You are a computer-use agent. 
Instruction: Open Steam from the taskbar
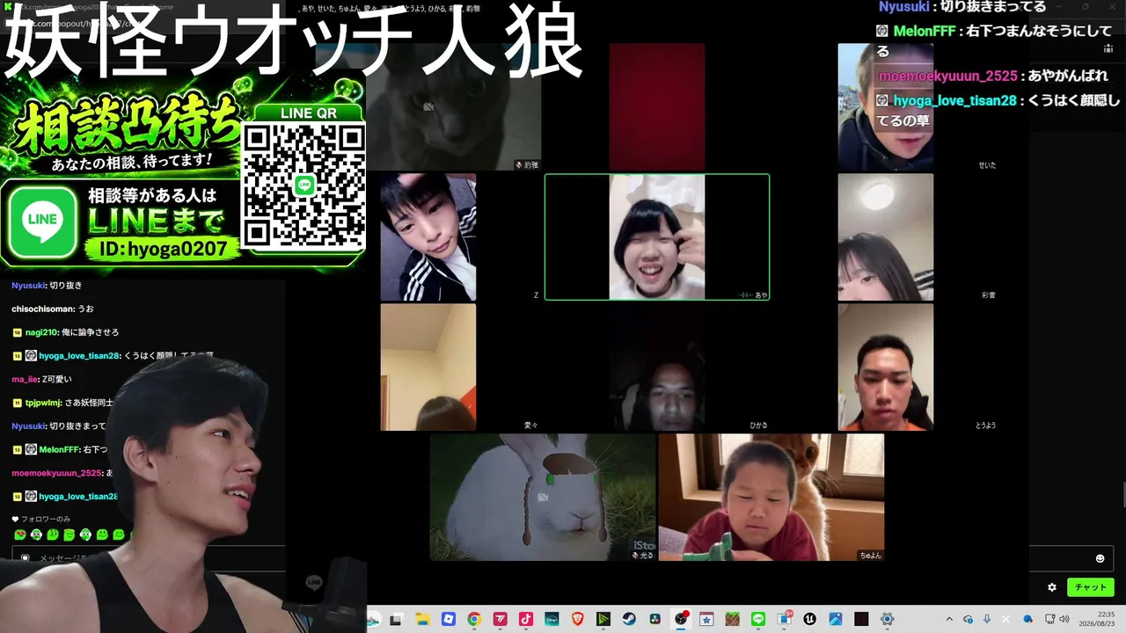(629, 619)
